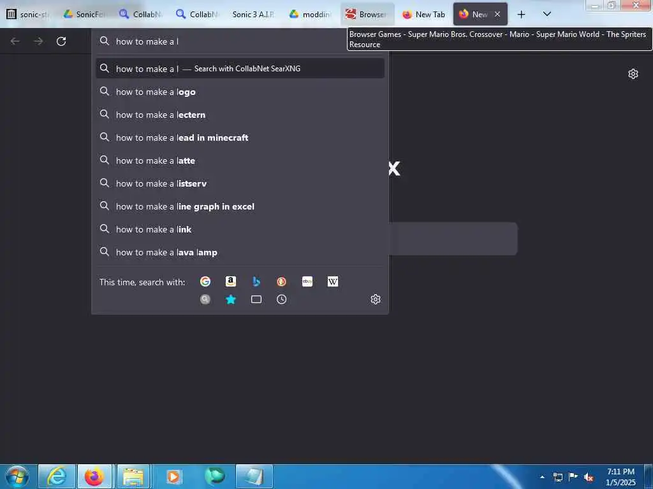Select suggestion lead in minecraft

240,138
